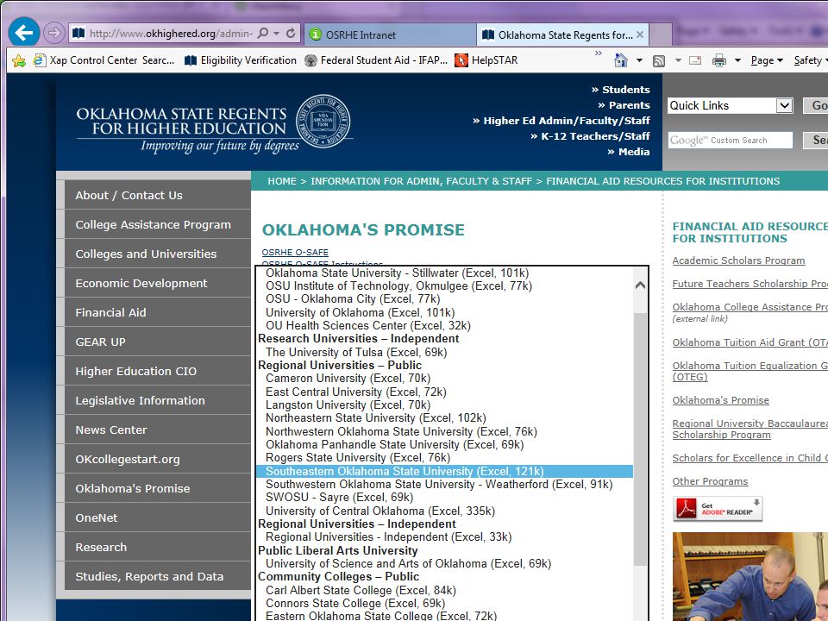Click the address bar URL field
The width and height of the screenshot is (828, 621).
[172, 34]
